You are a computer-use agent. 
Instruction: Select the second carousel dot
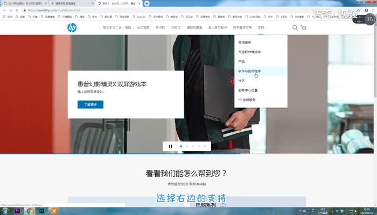coord(187,146)
